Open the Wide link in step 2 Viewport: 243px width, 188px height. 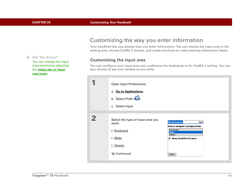click(x=118, y=138)
